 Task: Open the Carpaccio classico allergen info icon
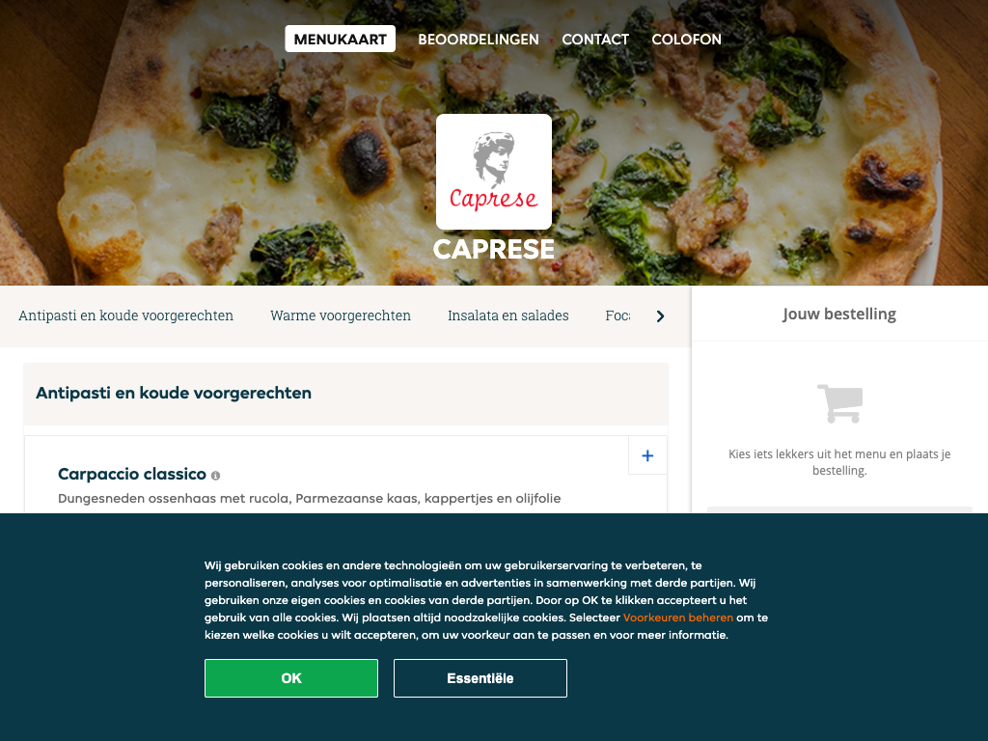[215, 476]
